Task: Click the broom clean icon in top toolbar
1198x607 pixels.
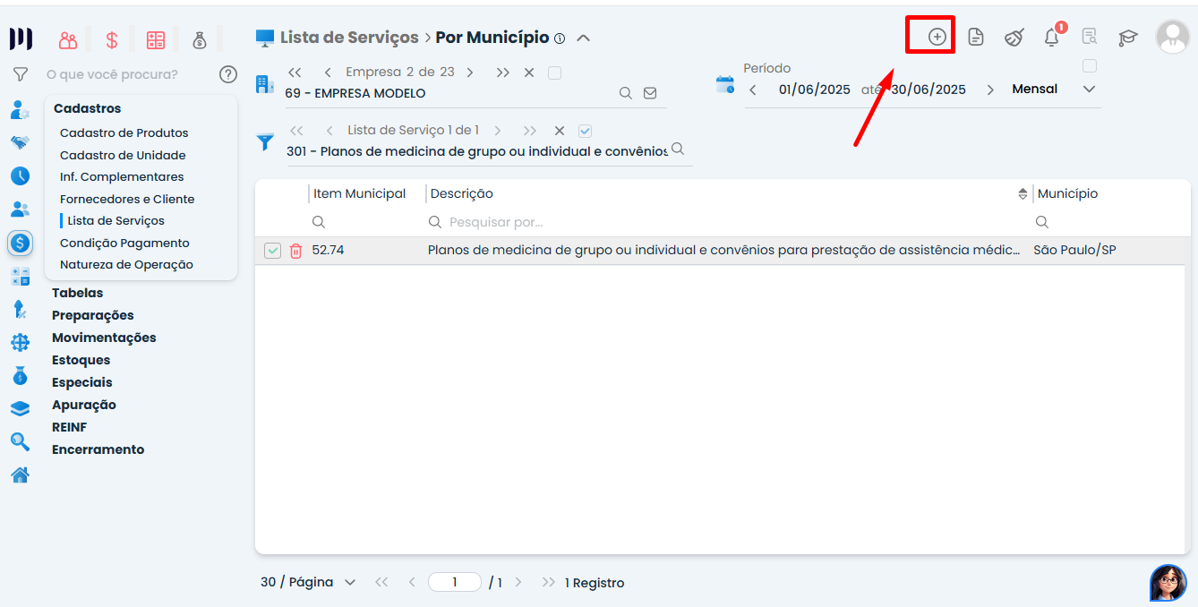Action: pos(1014,37)
